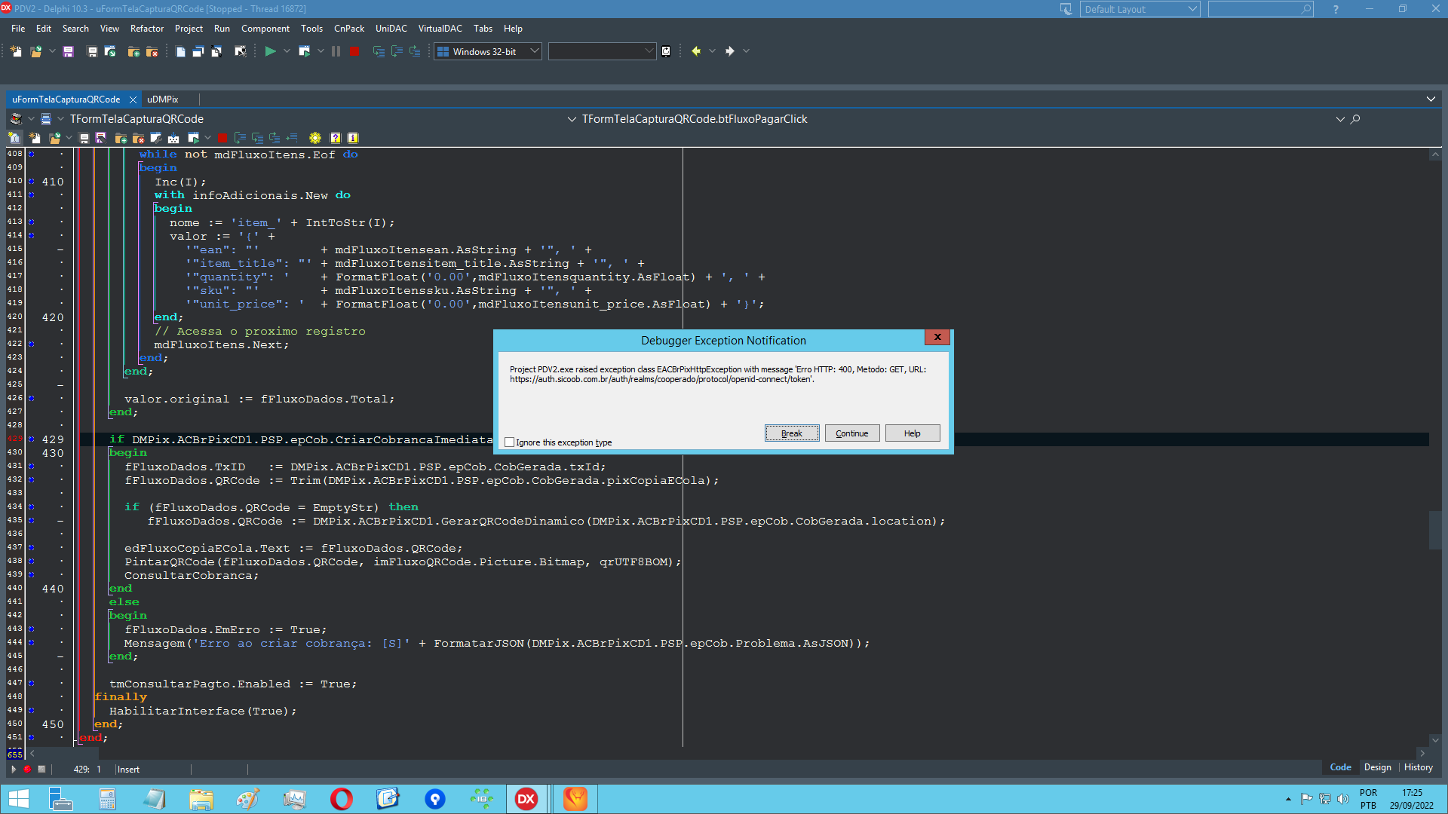Close the Debugger Exception Notification dialog
1448x814 pixels.
(x=937, y=338)
